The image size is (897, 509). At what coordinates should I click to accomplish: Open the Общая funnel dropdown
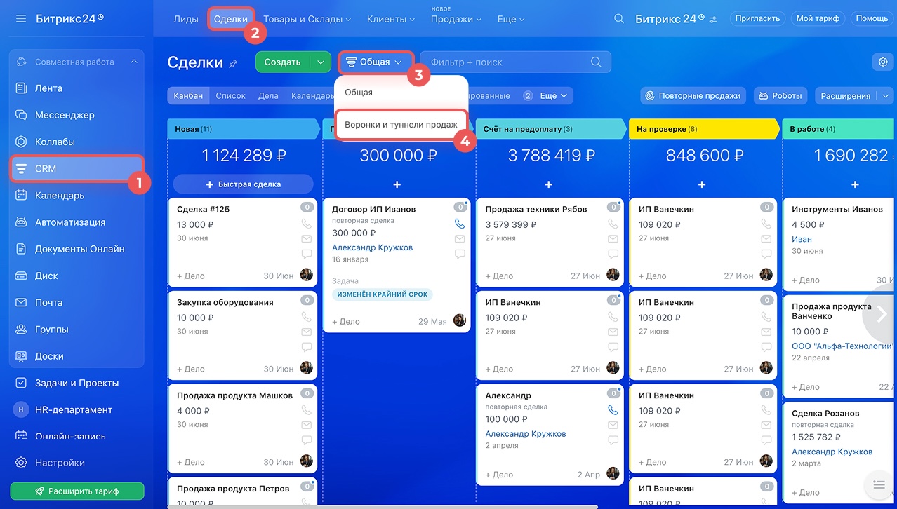(x=376, y=62)
